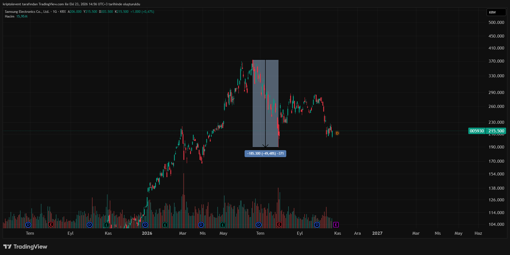Click the D203.500 low value
The width and height of the screenshot is (510, 255).
tap(106, 11)
